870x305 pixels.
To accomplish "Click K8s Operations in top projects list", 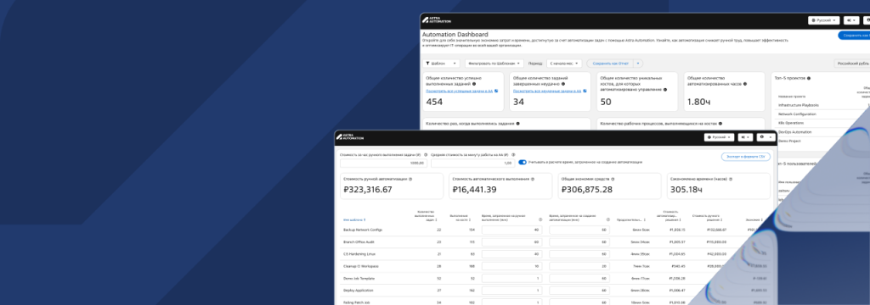I will click(790, 123).
